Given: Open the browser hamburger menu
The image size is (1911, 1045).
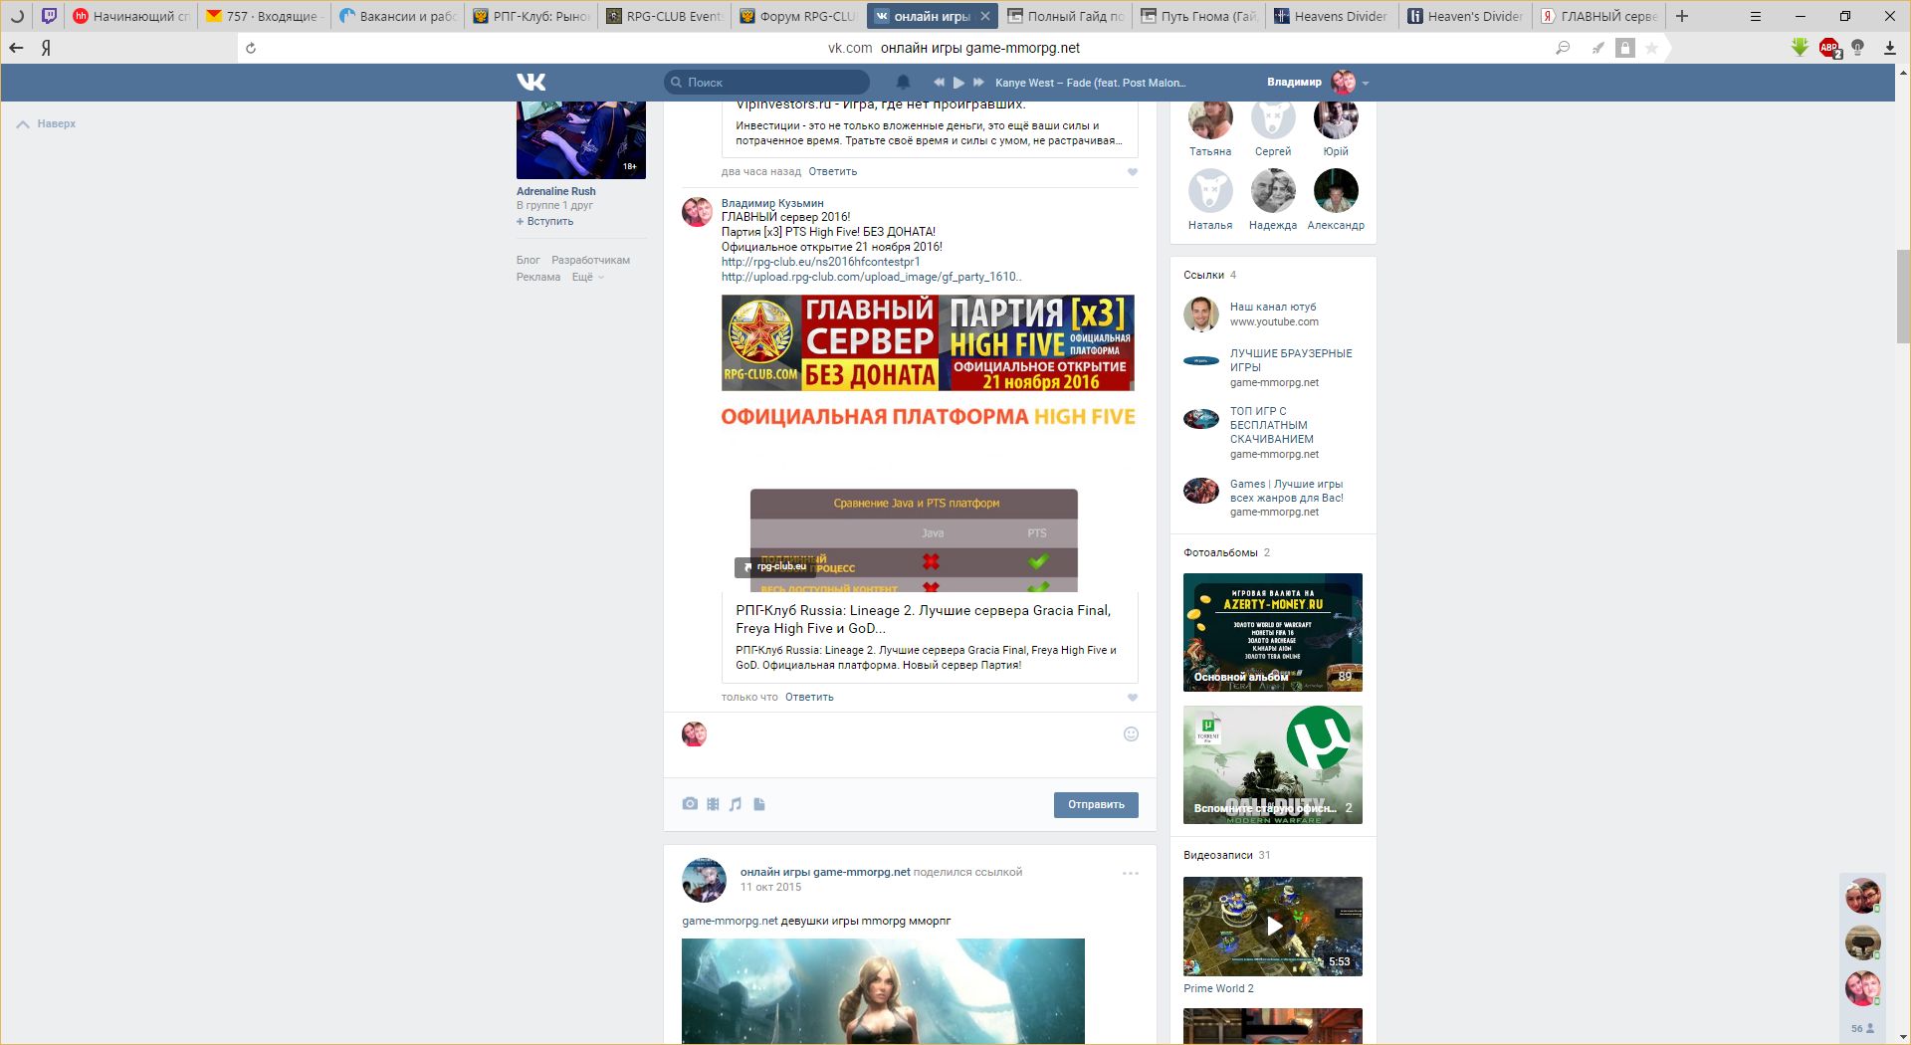Looking at the screenshot, I should click(1756, 16).
